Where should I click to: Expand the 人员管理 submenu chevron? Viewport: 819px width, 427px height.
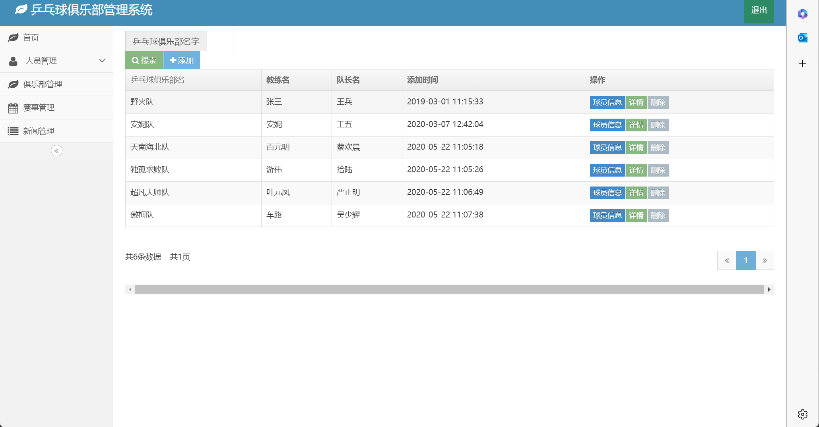point(102,61)
